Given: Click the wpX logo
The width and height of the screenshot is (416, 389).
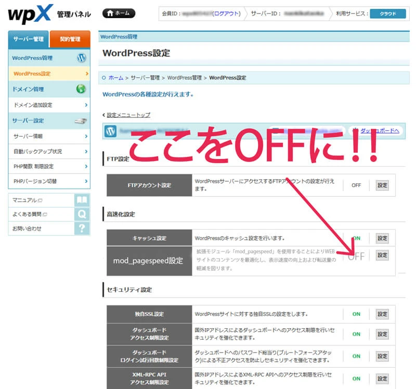Looking at the screenshot, I should 30,14.
